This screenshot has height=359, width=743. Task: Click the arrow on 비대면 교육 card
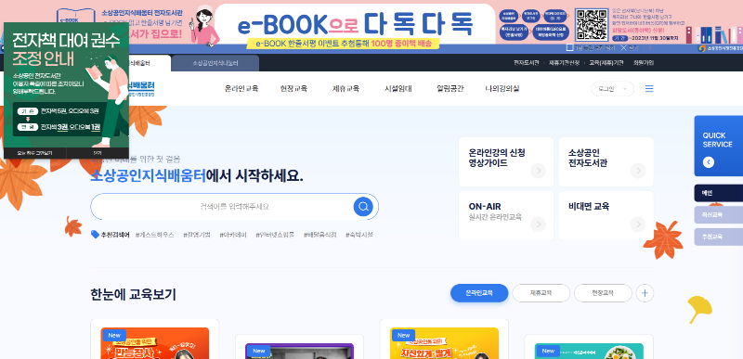click(x=638, y=224)
